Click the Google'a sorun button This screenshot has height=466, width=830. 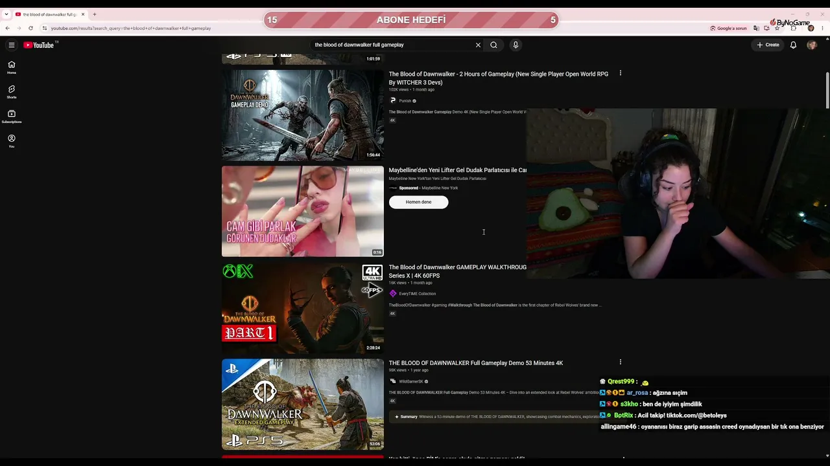[x=729, y=28]
